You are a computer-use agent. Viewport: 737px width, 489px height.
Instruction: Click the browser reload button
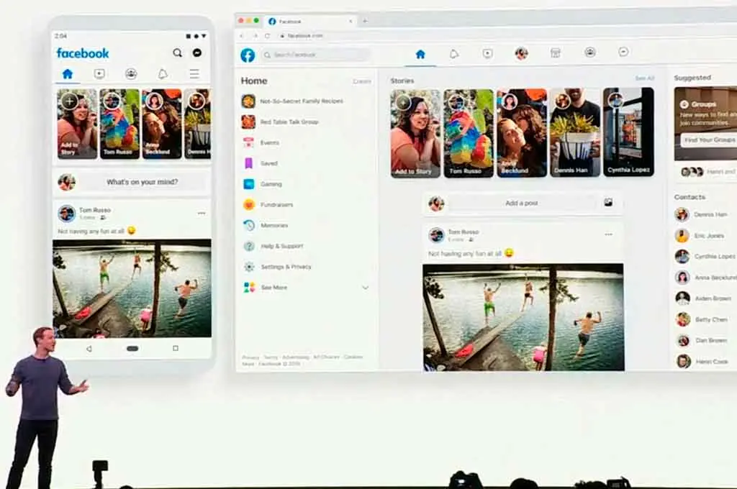(x=267, y=36)
